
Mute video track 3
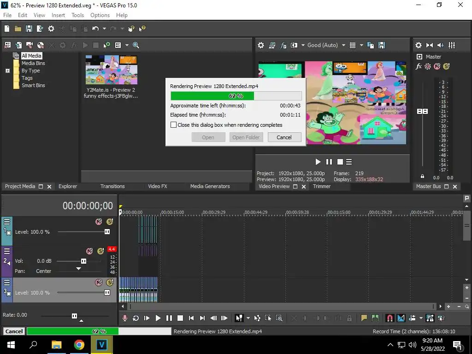coord(99,283)
